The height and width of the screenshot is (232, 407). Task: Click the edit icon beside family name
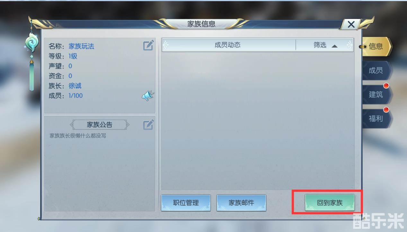[x=148, y=45]
